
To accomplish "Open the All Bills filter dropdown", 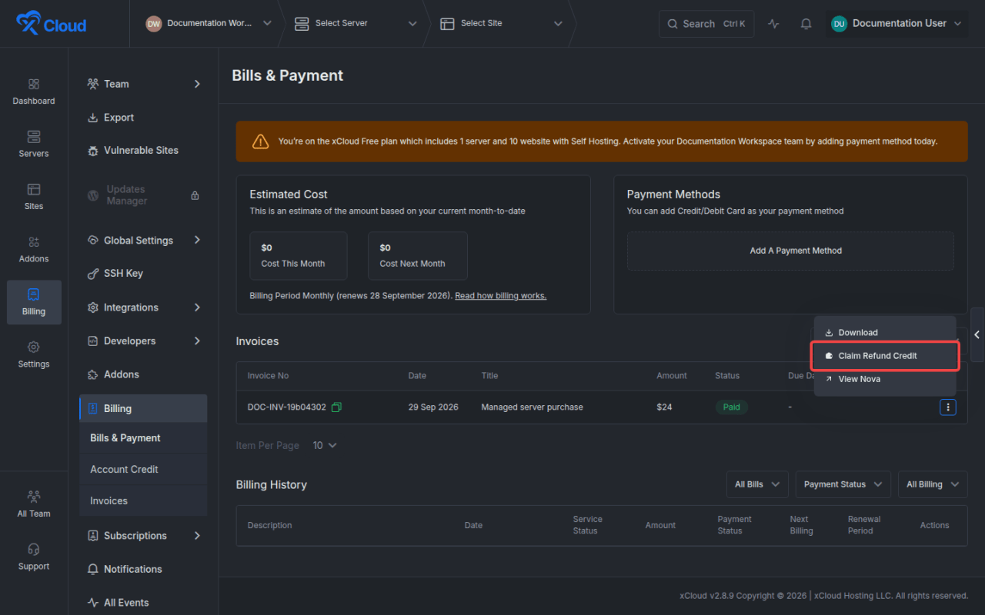I will coord(757,484).
